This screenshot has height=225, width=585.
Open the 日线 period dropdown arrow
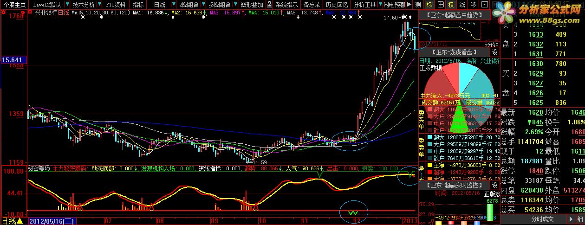tap(173, 5)
